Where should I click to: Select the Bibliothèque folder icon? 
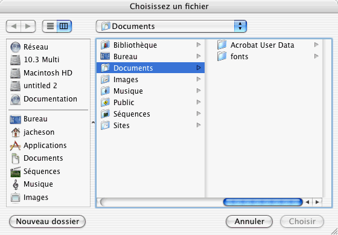105,45
